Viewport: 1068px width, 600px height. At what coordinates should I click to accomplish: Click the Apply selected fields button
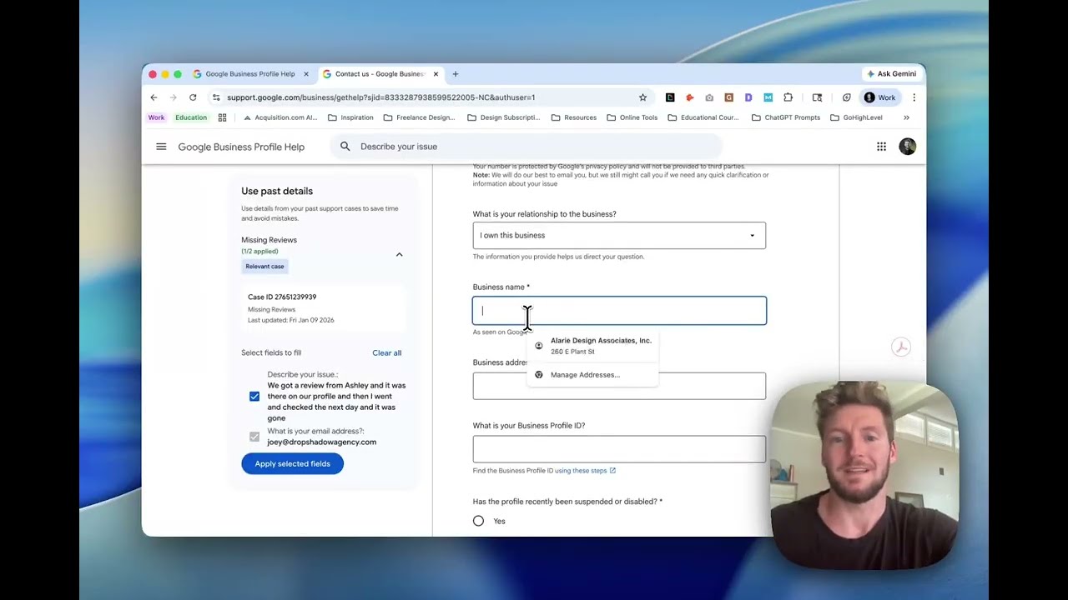click(292, 464)
